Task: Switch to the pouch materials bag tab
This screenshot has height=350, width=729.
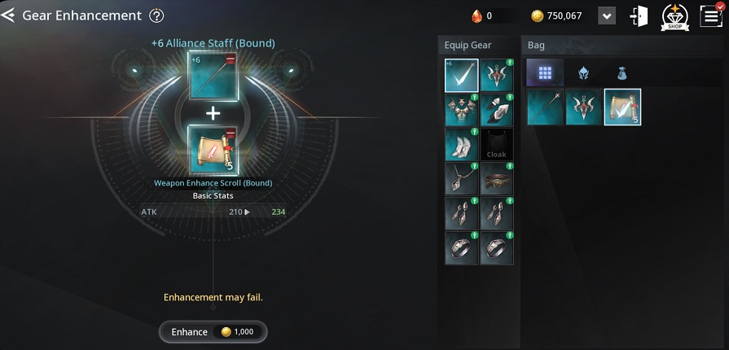Action: [622, 72]
